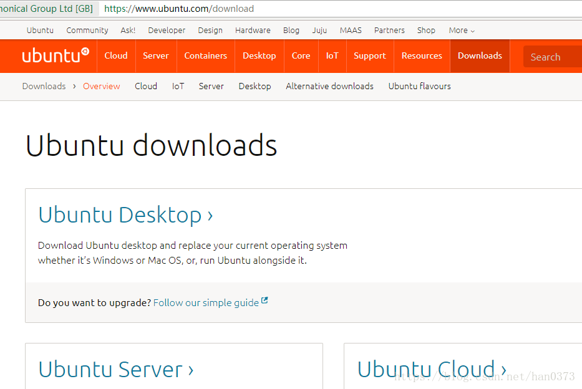Select Overview in sub-navigation
Screen dimensions: 582x389
(101, 86)
